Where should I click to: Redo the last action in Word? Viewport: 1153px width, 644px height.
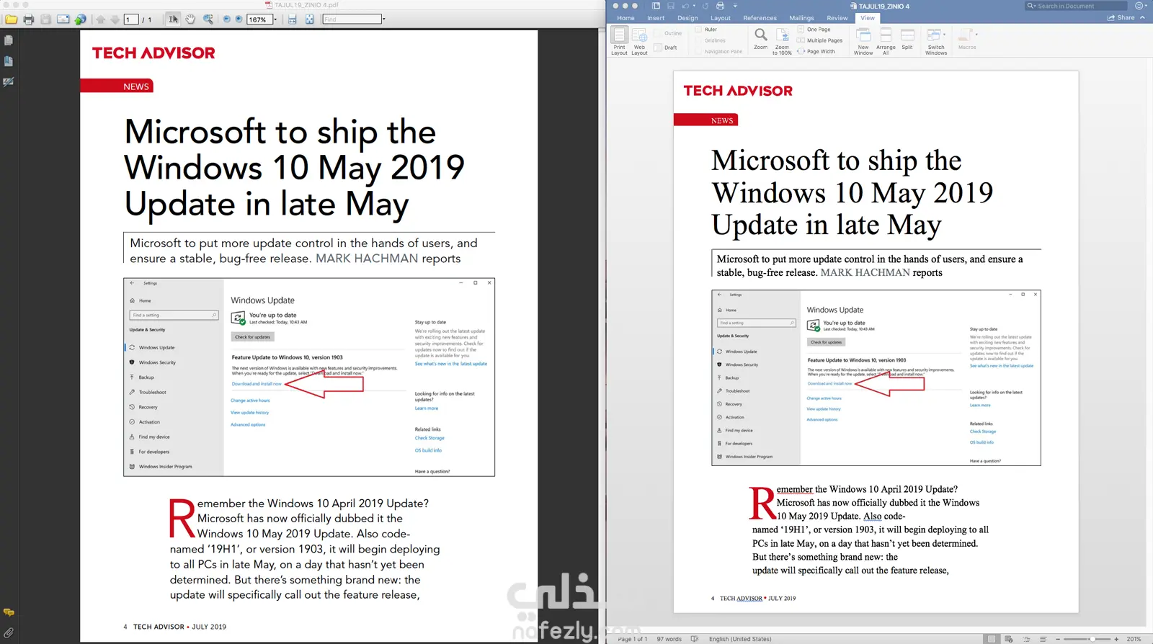(705, 6)
